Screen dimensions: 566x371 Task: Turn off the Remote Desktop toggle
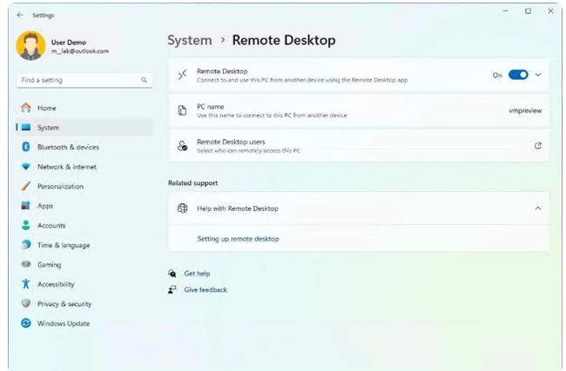[518, 75]
